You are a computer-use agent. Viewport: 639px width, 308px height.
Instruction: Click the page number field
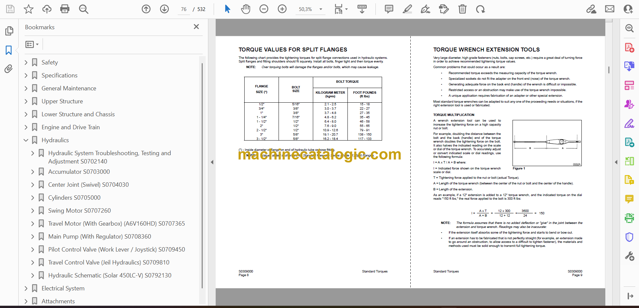(x=184, y=9)
